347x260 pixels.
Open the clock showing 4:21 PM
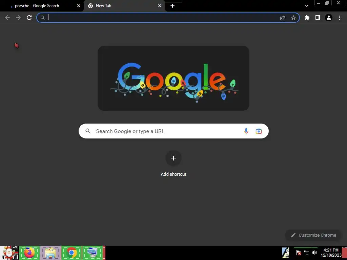click(331, 253)
